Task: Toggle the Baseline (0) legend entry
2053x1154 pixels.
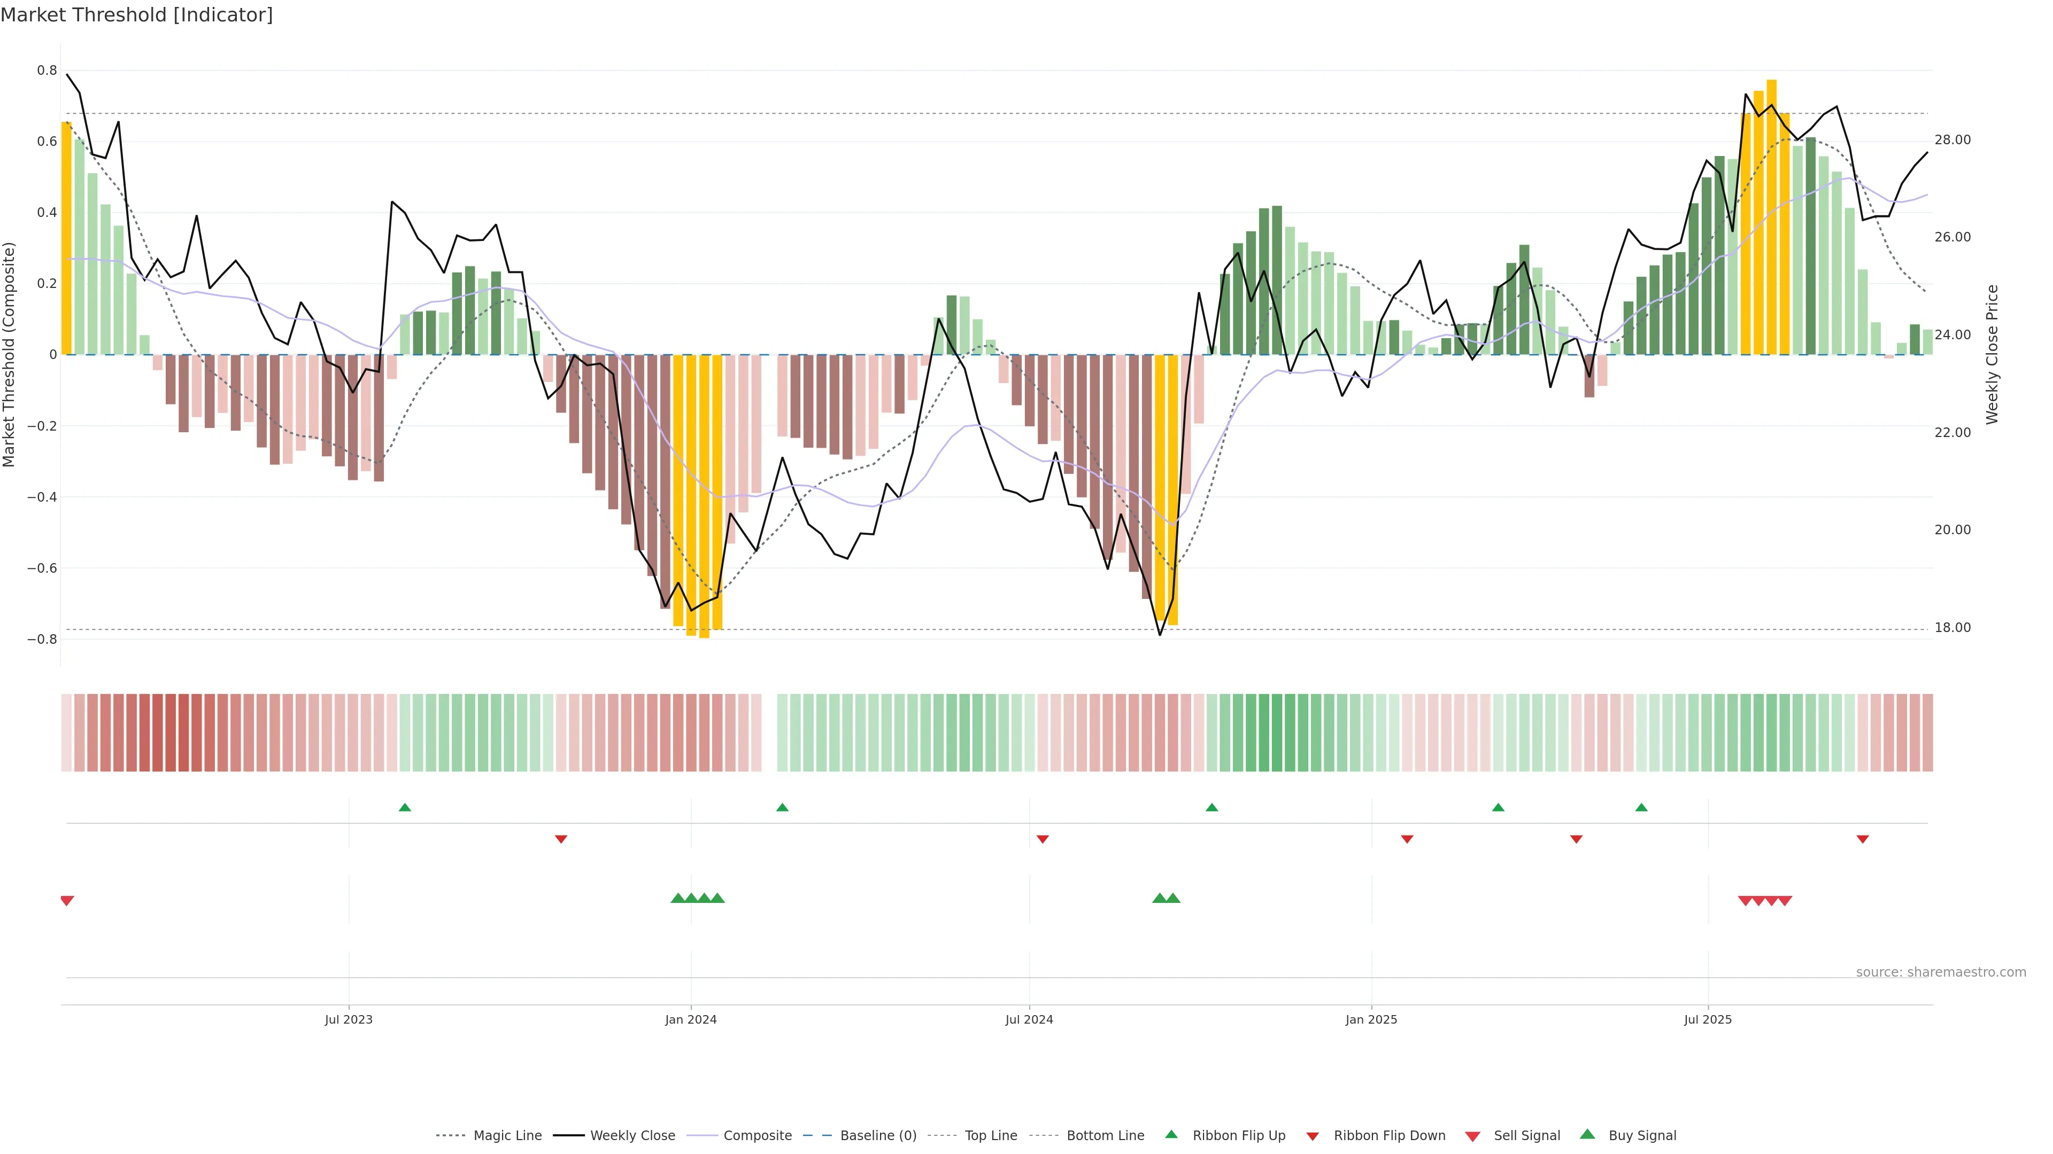Action: click(x=877, y=1136)
